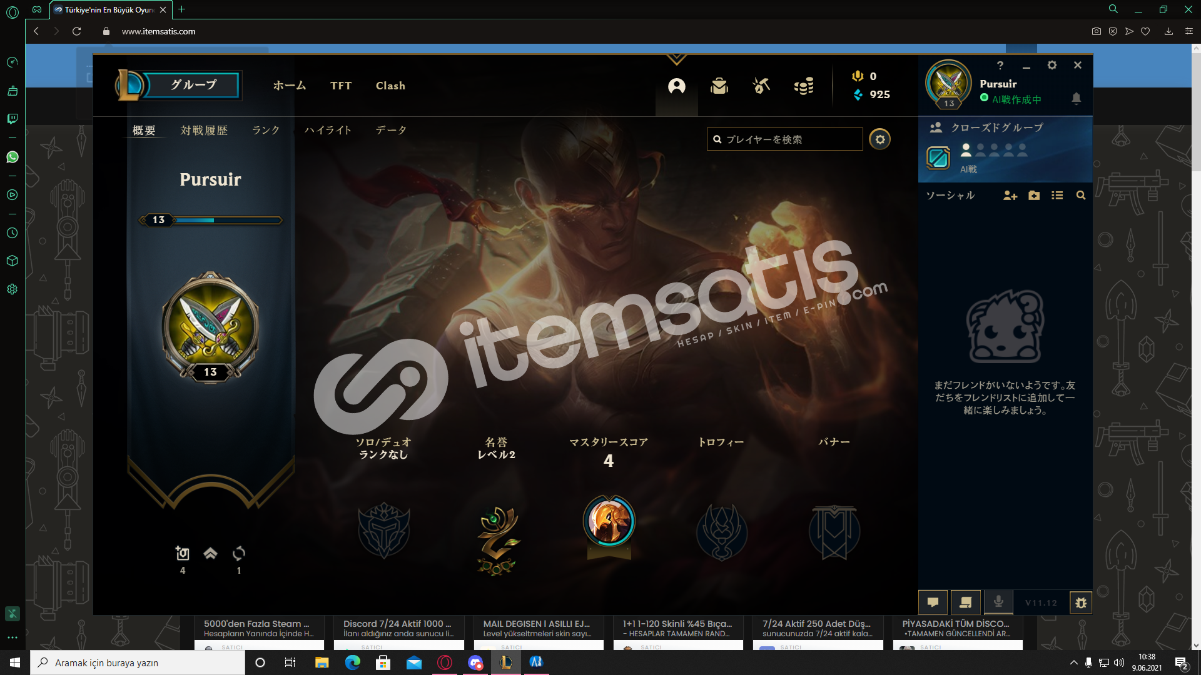Open Opera sidebar settings gear

click(12, 289)
